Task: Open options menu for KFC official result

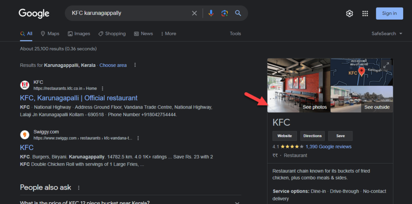Action: click(x=103, y=89)
